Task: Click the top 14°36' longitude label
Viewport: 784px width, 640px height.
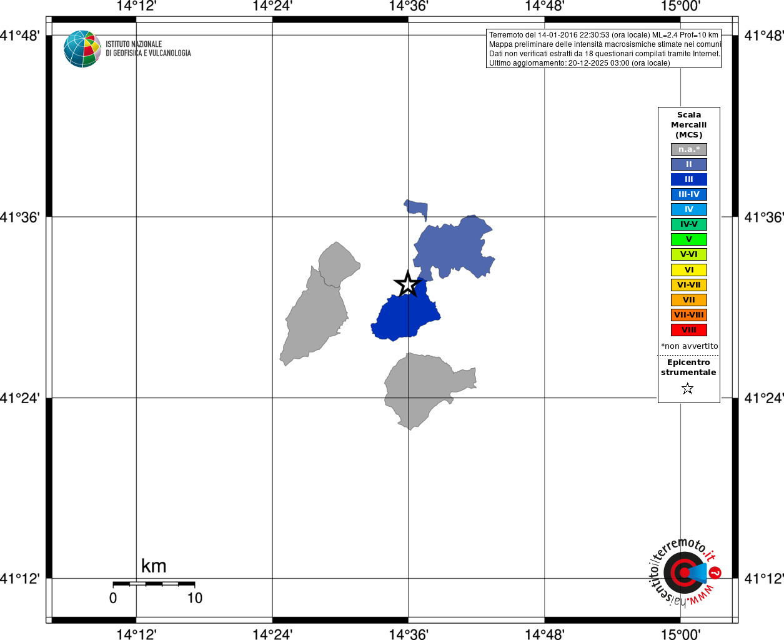Action: coord(409,6)
